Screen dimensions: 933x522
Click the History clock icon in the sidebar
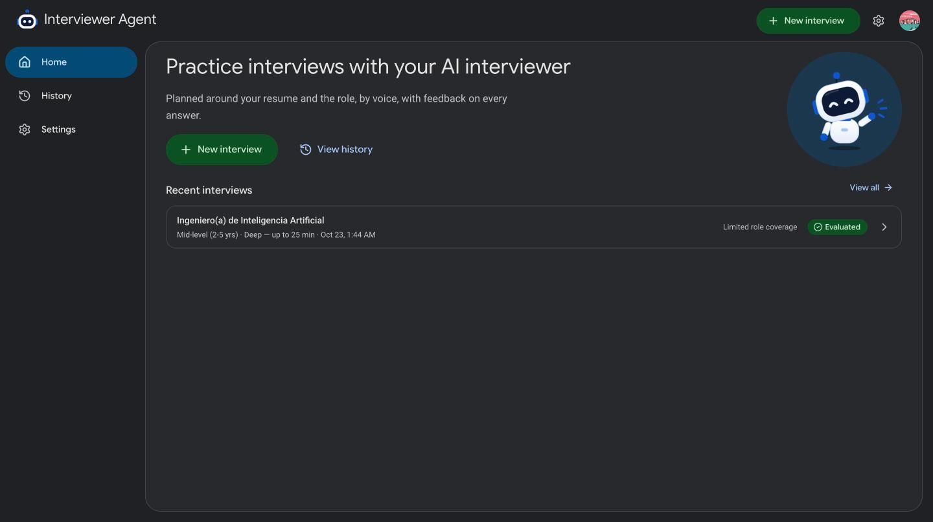tap(25, 96)
